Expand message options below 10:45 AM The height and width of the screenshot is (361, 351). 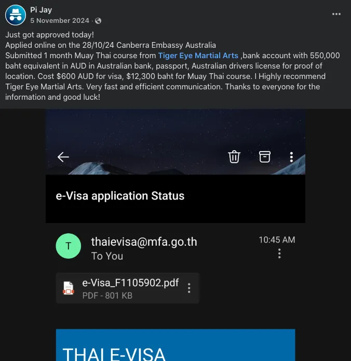coord(279,253)
